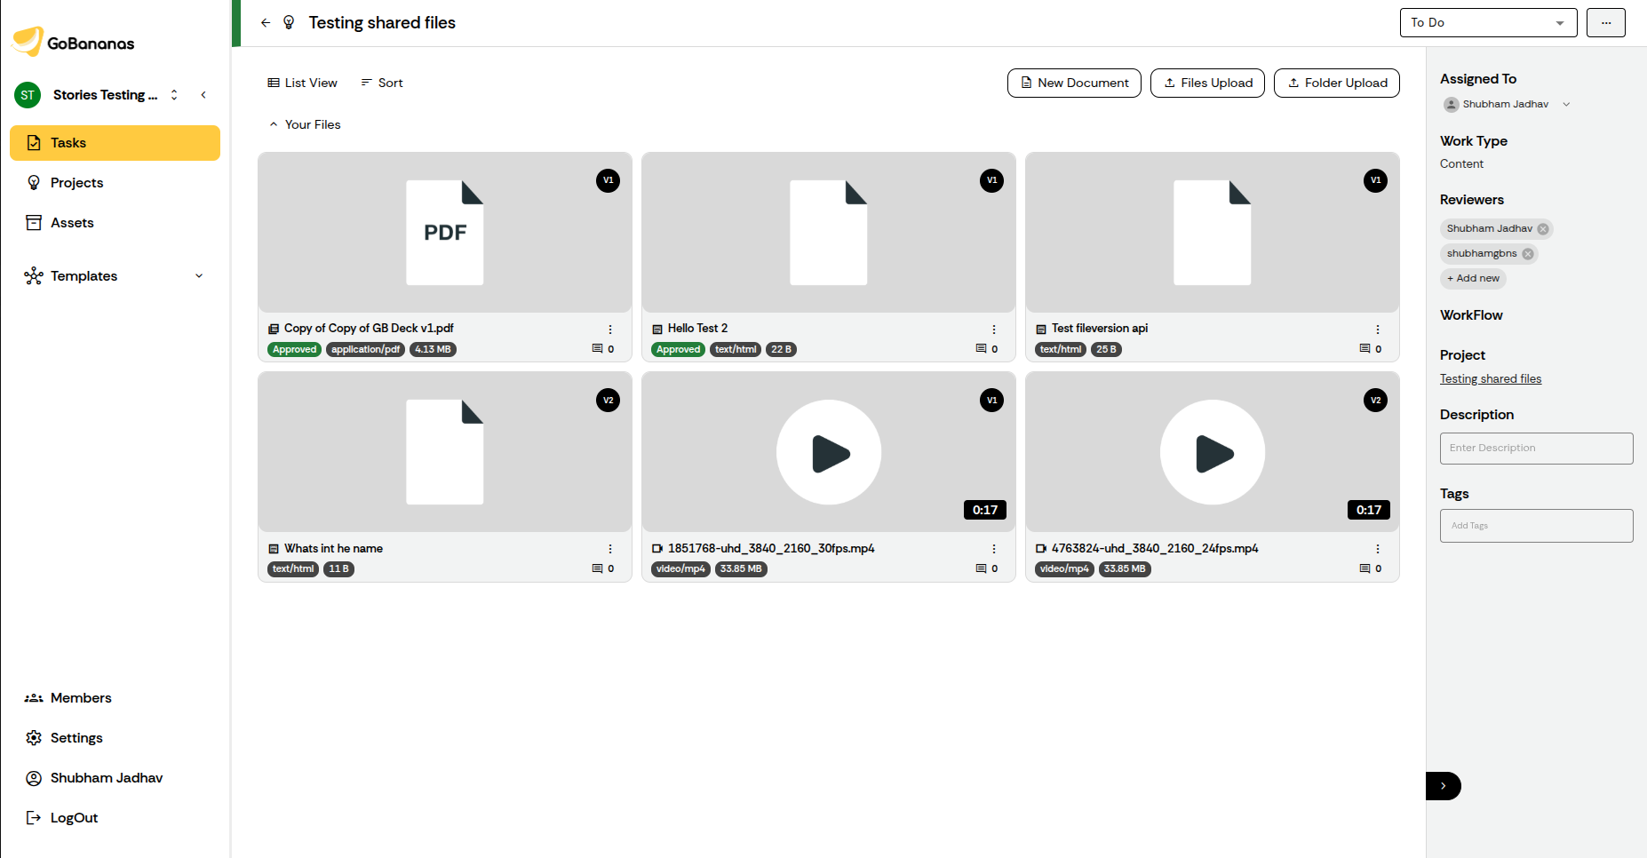The width and height of the screenshot is (1647, 858).
Task: Collapse the Templates section
Action: (x=198, y=275)
